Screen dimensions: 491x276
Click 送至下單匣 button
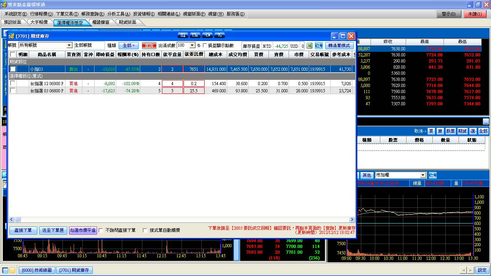pyautogui.click(x=53, y=230)
